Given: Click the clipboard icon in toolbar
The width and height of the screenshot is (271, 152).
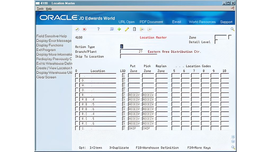Looking at the screenshot, I should (x=134, y=29).
